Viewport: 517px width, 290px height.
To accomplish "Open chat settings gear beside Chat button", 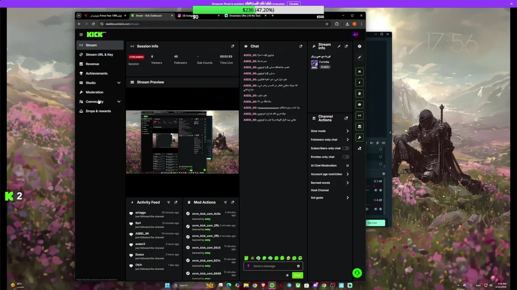I will 287,275.
